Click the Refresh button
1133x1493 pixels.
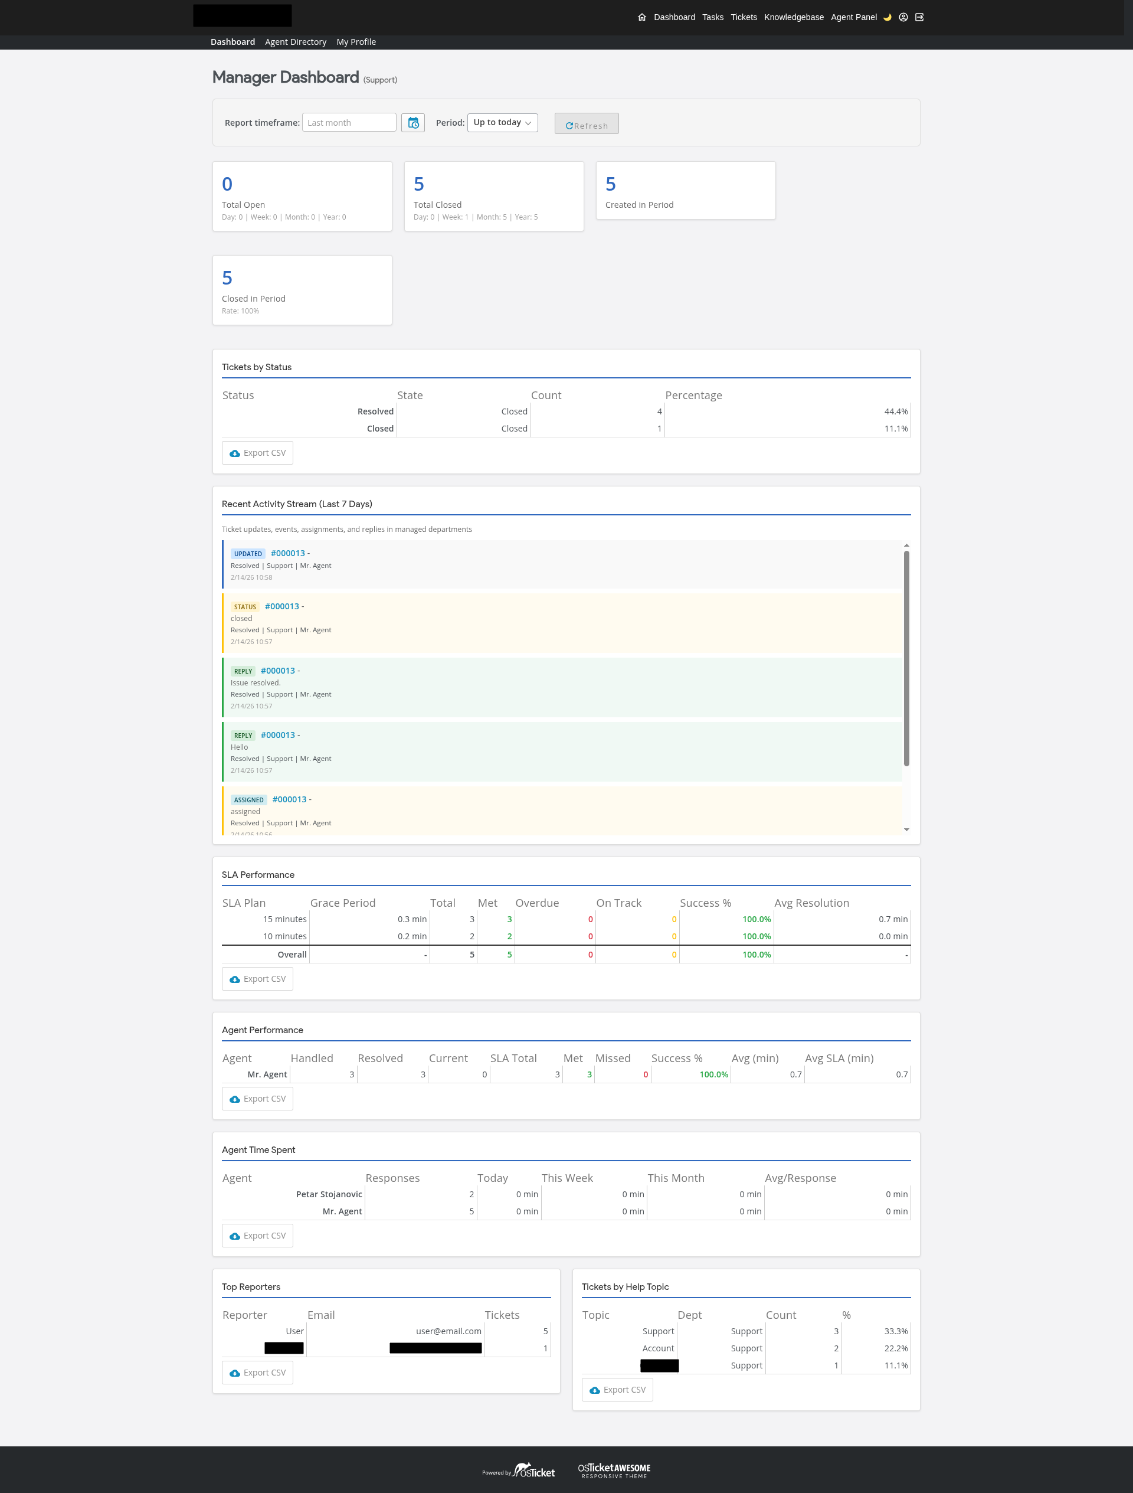[587, 125]
